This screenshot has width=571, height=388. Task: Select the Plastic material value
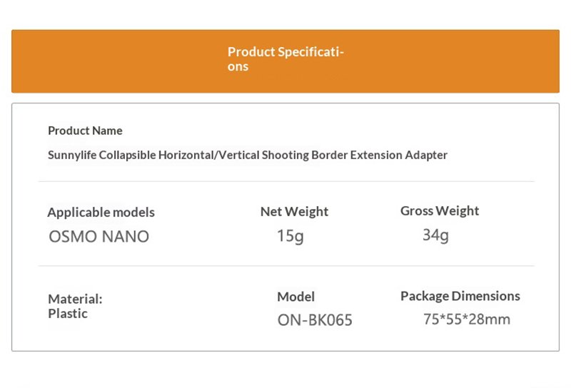[68, 313]
